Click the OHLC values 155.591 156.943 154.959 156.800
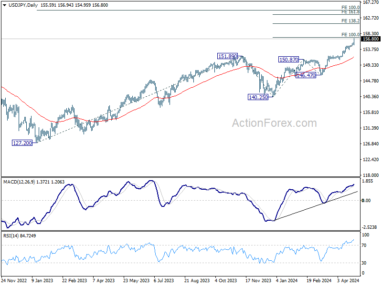The width and height of the screenshot is (382, 286). tap(74, 5)
